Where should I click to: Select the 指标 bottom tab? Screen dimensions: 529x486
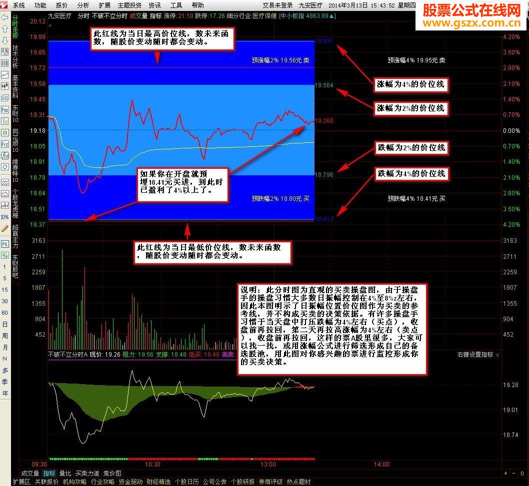(49, 474)
